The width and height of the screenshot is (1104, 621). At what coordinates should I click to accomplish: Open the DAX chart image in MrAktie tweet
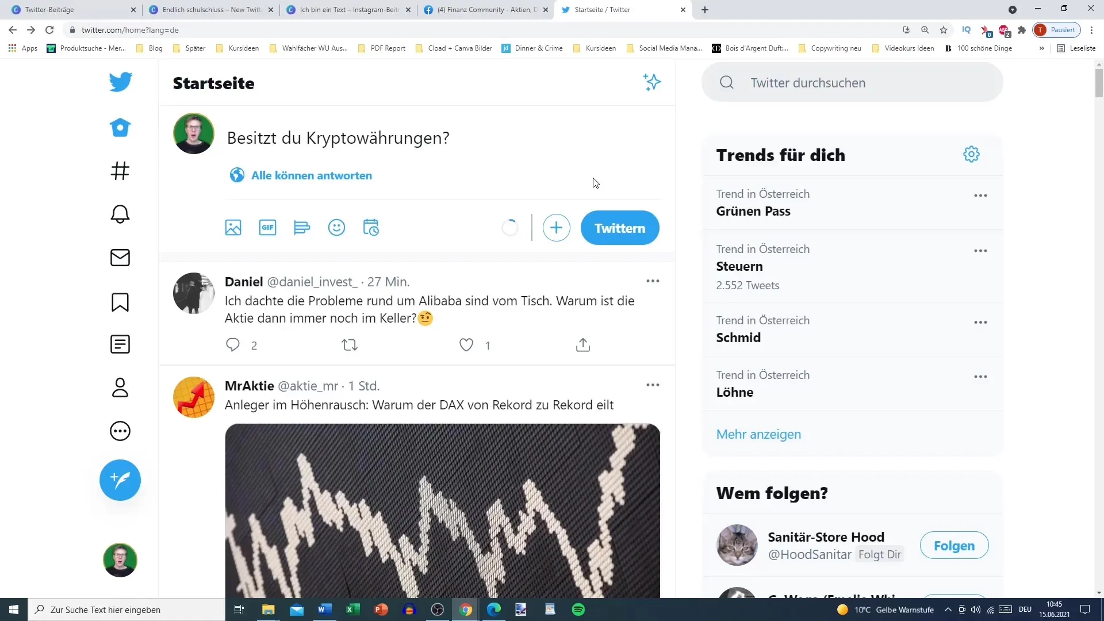[443, 511]
